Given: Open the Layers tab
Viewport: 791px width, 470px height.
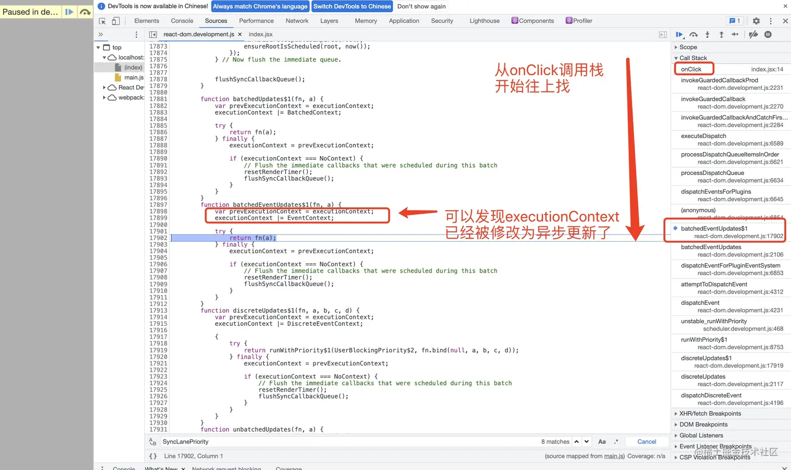Looking at the screenshot, I should 329,21.
